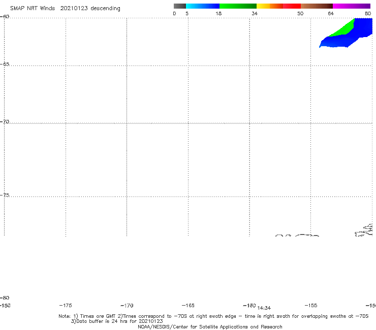The height and width of the screenshot is (330, 376).
Task: Click the latitude label '-65'
Action: pyautogui.click(x=5, y=64)
